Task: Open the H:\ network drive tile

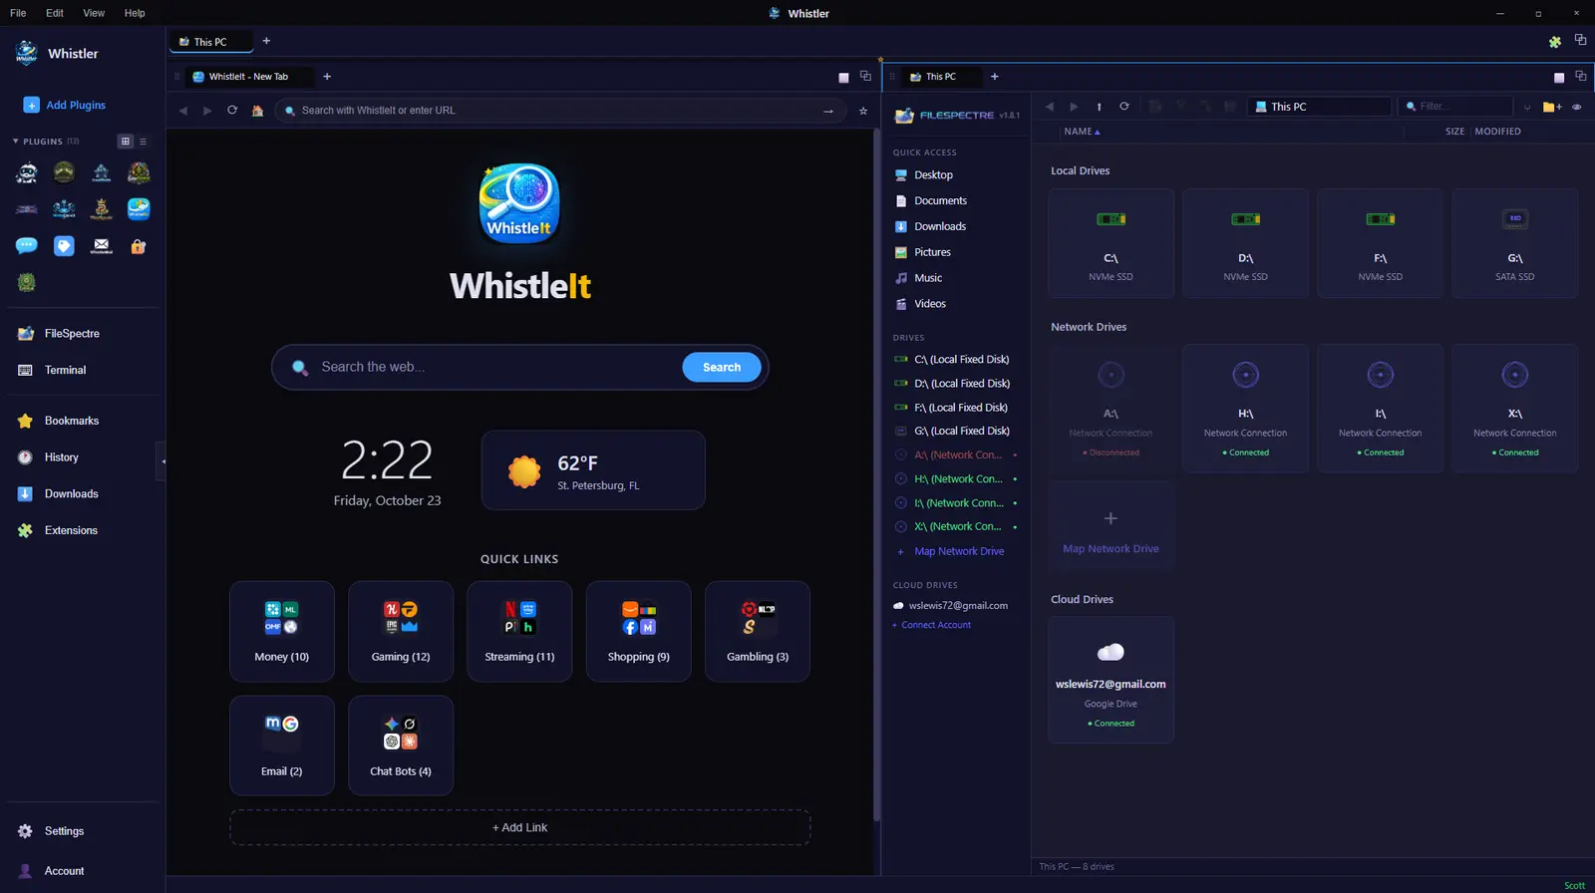Action: (1246, 409)
